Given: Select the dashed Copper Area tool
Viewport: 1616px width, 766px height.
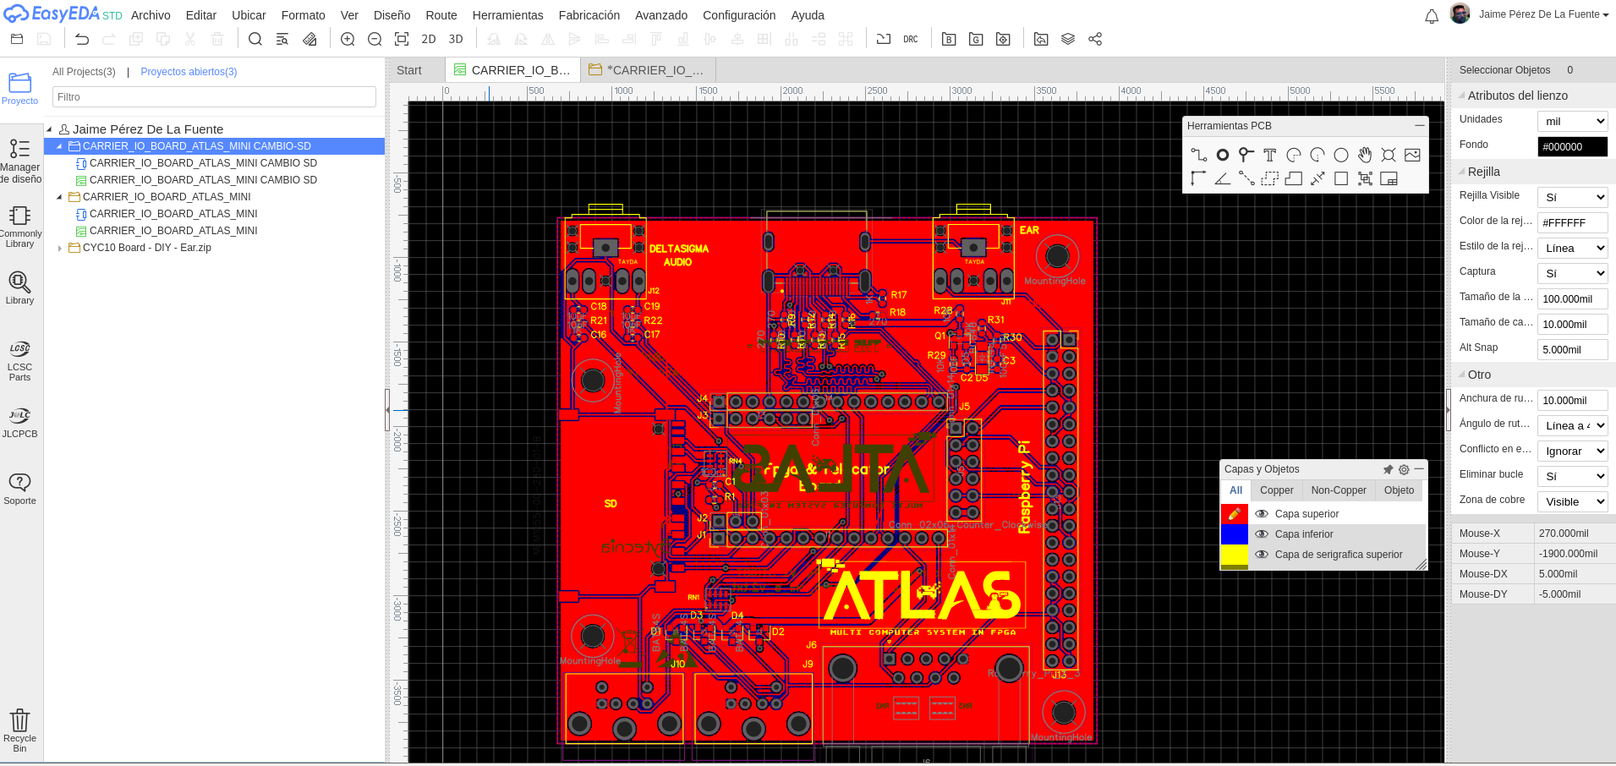Looking at the screenshot, I should pyautogui.click(x=1269, y=178).
